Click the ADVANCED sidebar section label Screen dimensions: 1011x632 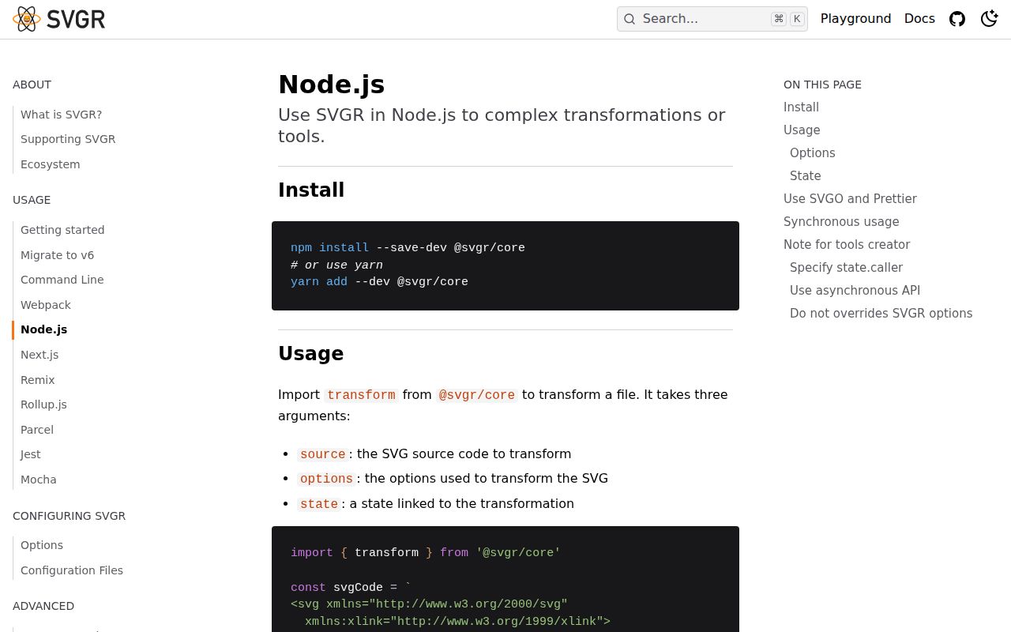tap(43, 606)
